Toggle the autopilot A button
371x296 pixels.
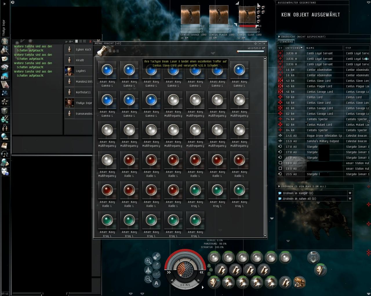point(157,283)
